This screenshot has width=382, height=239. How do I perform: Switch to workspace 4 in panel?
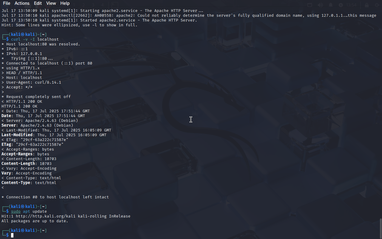pyautogui.click(x=102, y=5)
